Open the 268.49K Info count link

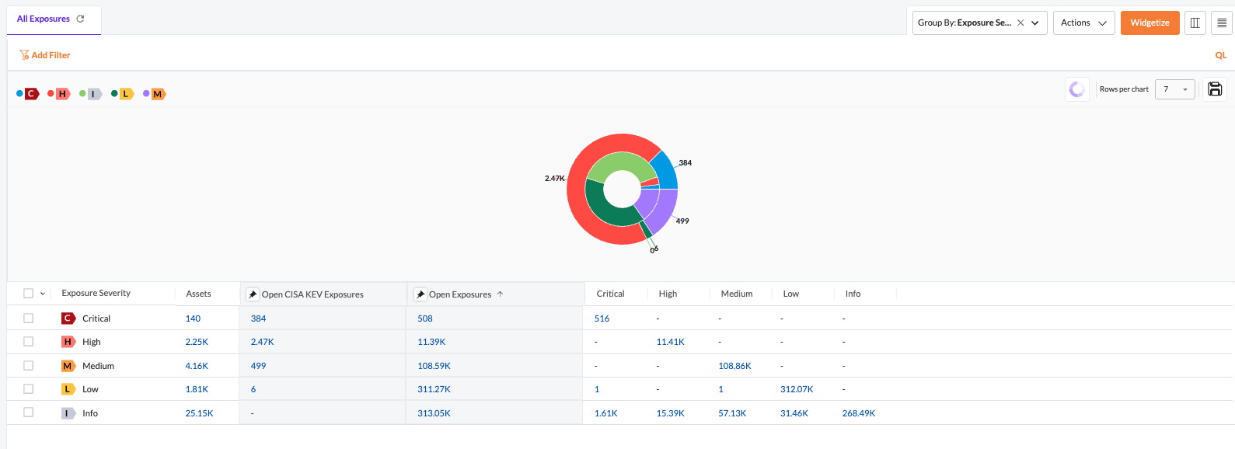click(x=859, y=413)
